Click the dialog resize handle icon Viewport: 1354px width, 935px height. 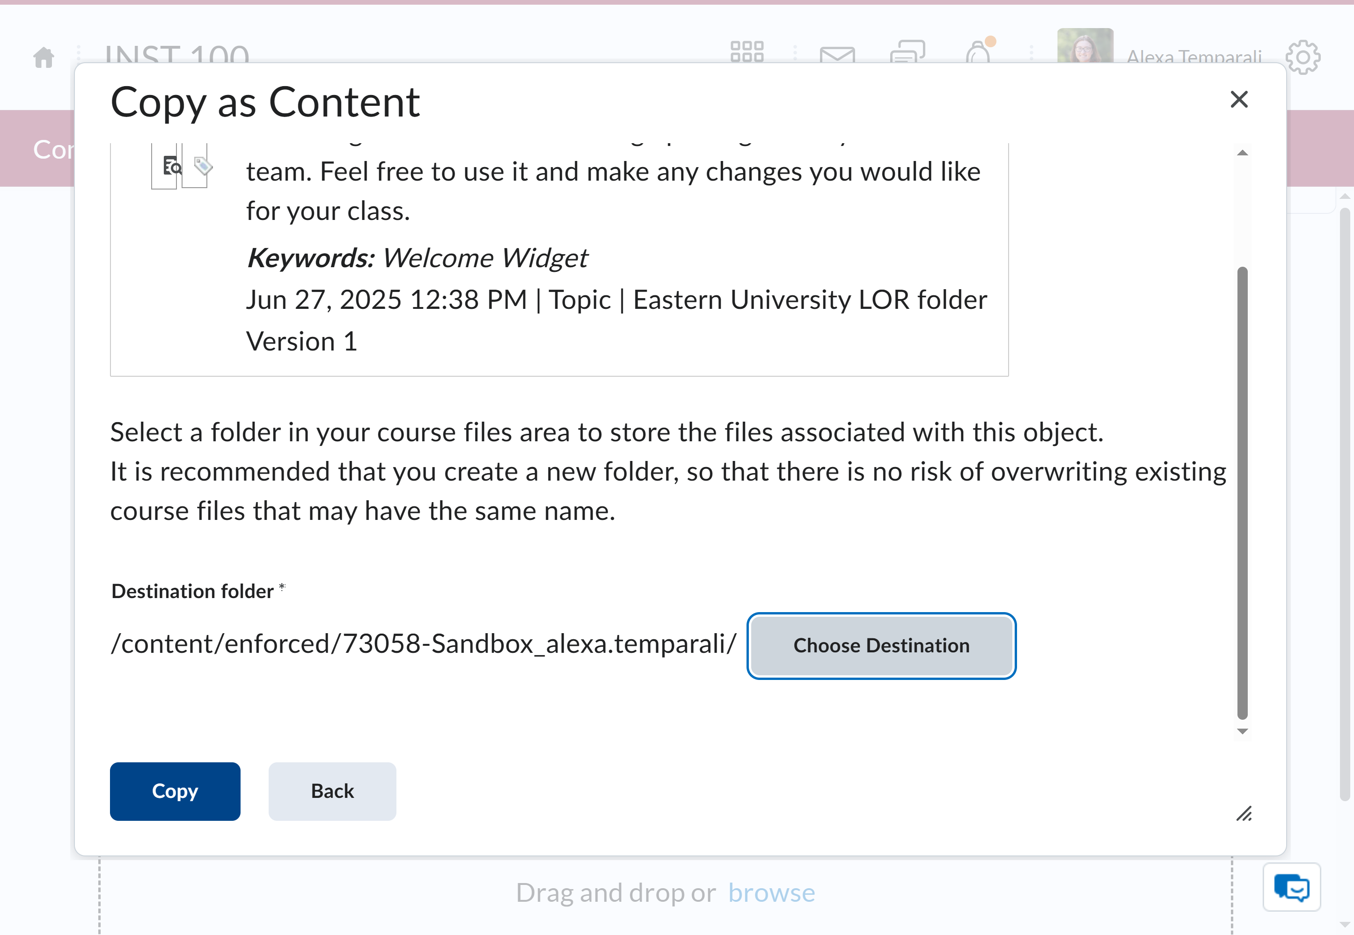coord(1243,814)
